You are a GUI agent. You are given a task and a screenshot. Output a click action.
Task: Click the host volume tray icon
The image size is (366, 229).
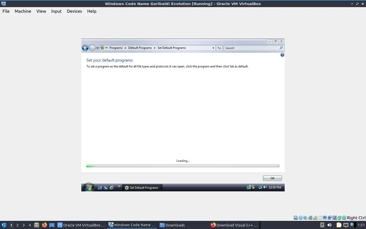tap(330, 225)
